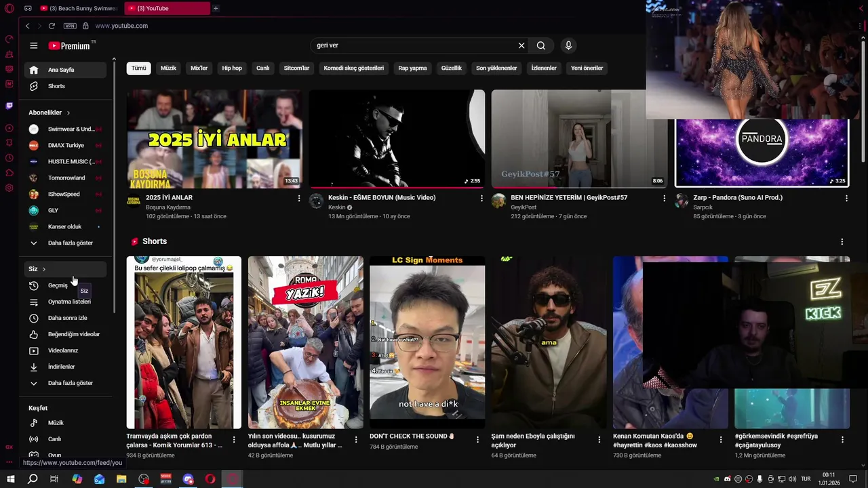
Task: Open Boşuna Kaydırma channel link
Action: (x=168, y=207)
